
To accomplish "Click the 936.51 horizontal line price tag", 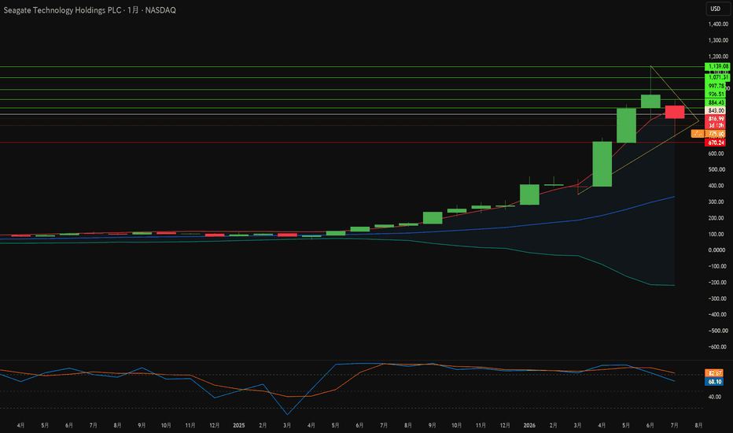I will point(716,94).
